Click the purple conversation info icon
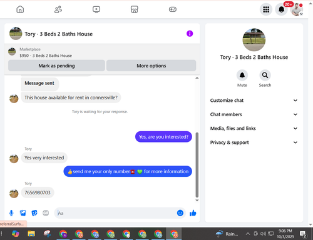Image resolution: width=313 pixels, height=240 pixels. coord(190,34)
